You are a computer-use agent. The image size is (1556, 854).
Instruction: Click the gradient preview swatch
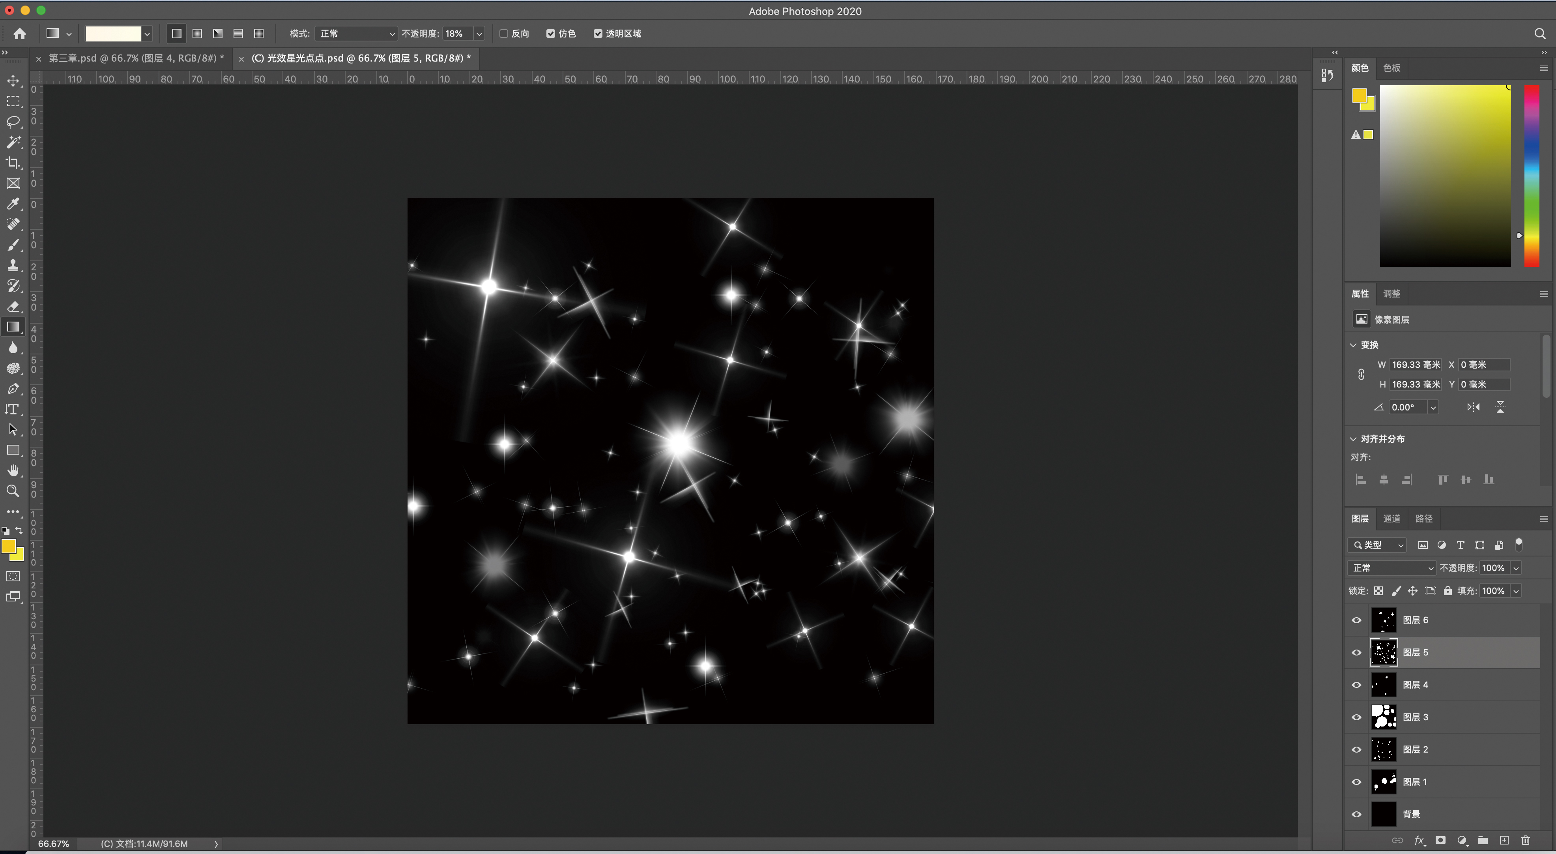pyautogui.click(x=113, y=34)
